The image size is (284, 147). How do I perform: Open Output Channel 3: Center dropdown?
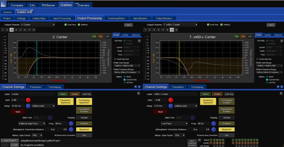click(38, 25)
